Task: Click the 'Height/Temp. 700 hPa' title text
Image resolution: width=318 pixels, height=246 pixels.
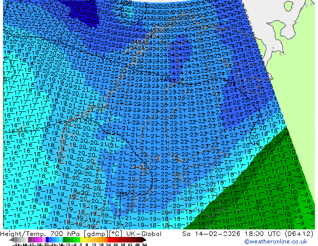Action: click(x=41, y=234)
